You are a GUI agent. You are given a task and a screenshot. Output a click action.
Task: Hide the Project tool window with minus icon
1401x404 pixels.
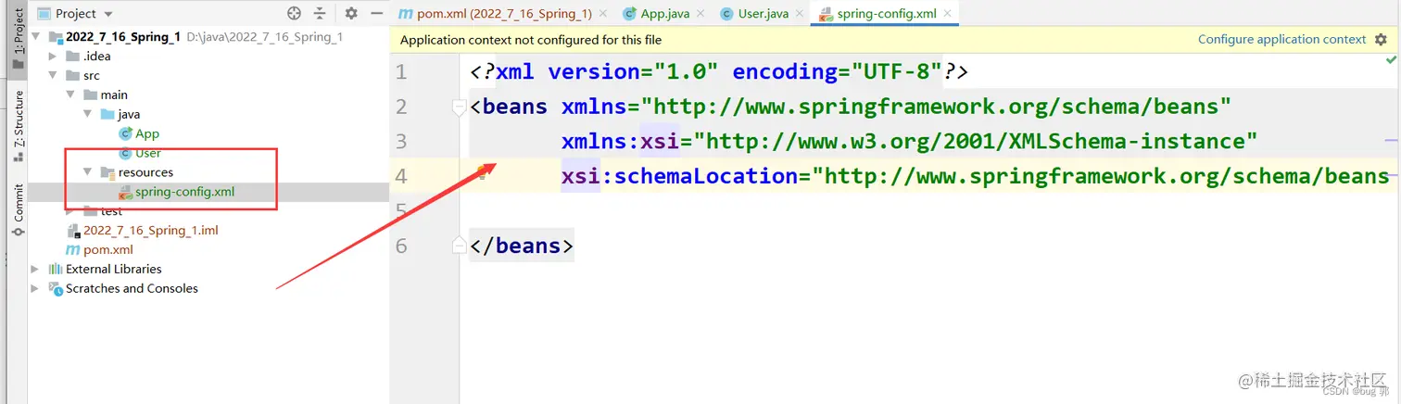[376, 13]
